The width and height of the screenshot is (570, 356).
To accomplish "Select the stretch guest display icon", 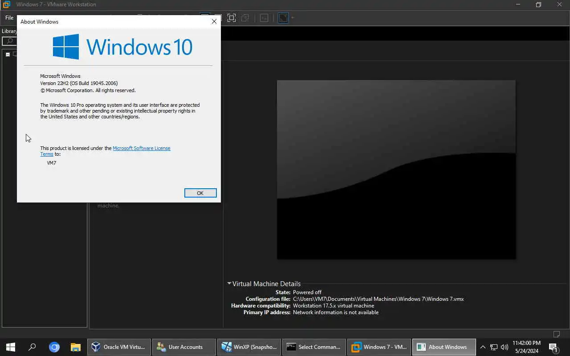I will [283, 18].
